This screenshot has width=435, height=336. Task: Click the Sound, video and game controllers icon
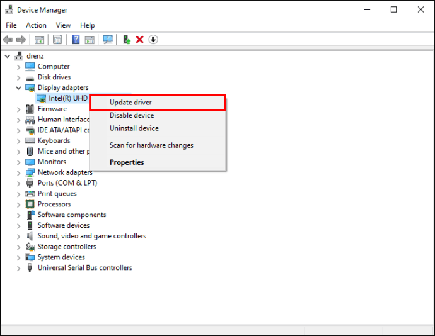tap(30, 236)
